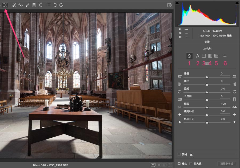Click the vertical perspective icon left of 垂直
Viewport: 240px width, 168px height.
[x=180, y=76]
